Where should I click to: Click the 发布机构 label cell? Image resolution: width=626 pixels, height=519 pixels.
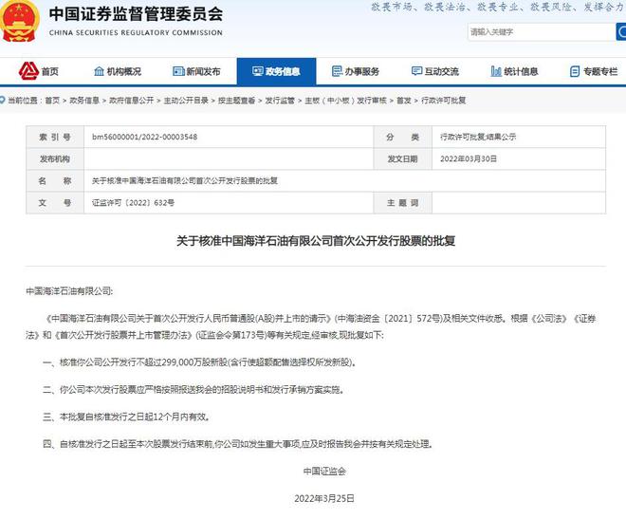pos(55,158)
